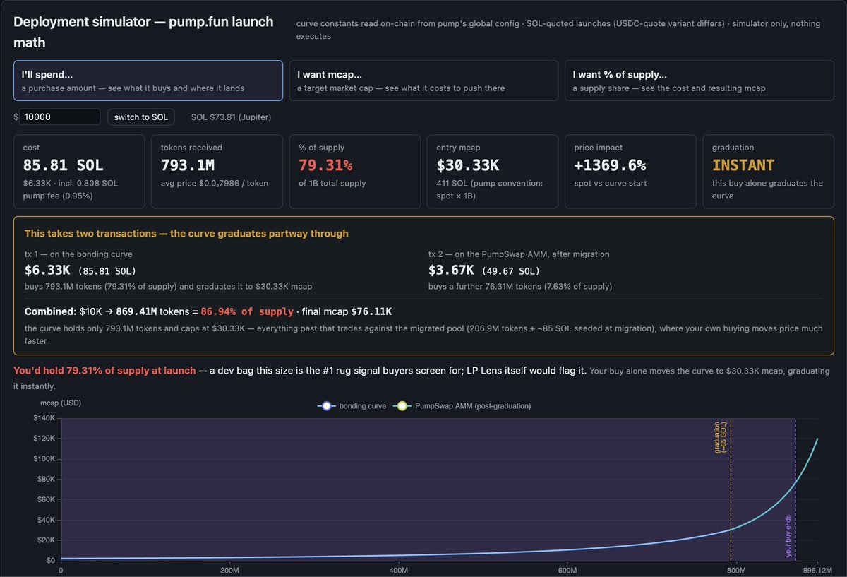Toggle bonding curve legend marker
Image resolution: width=847 pixels, height=577 pixels.
(325, 406)
